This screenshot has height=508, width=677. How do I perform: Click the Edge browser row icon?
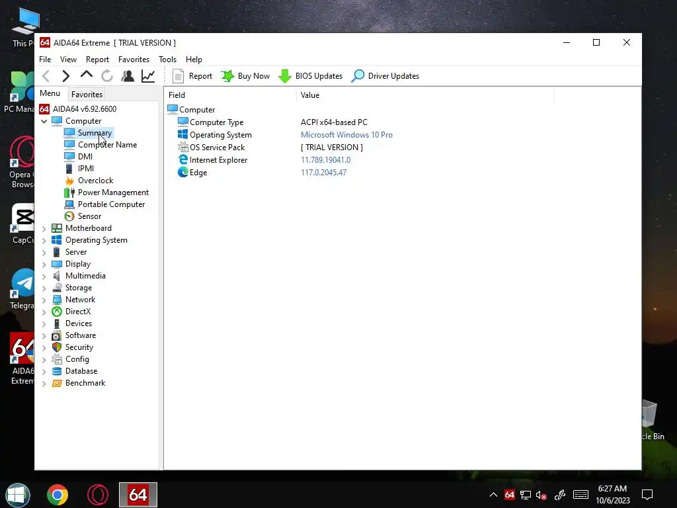click(x=183, y=173)
